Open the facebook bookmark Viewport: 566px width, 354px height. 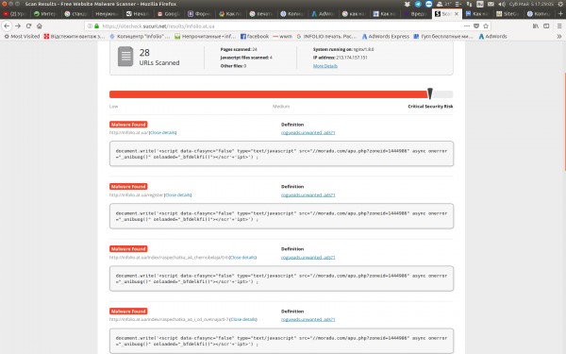pyautogui.click(x=255, y=36)
